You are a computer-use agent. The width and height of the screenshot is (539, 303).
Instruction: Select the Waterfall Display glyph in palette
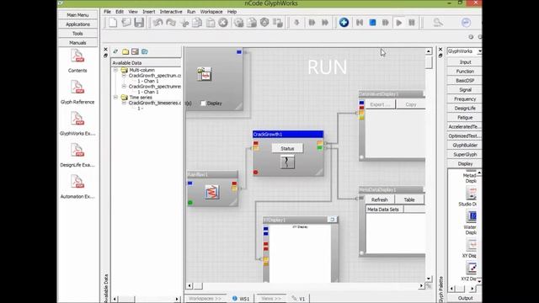pyautogui.click(x=472, y=216)
